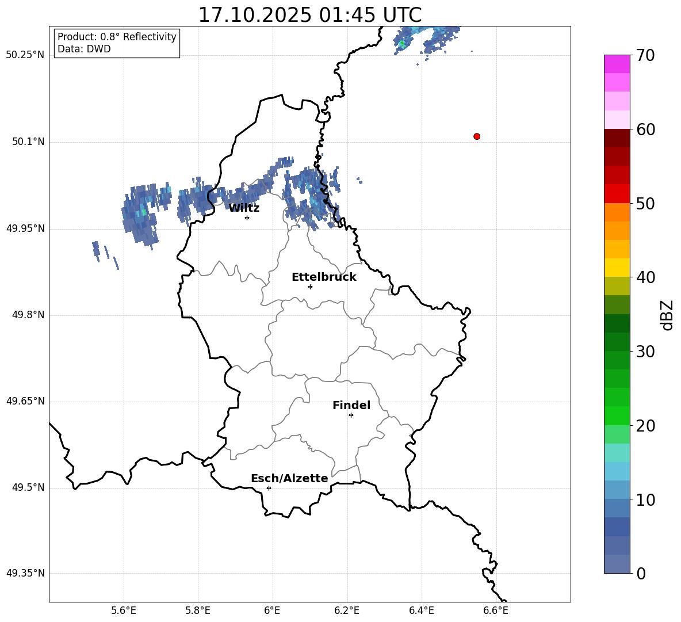Click the 49.5°N latitude label
Screen dimensions: 681x622
(28, 488)
